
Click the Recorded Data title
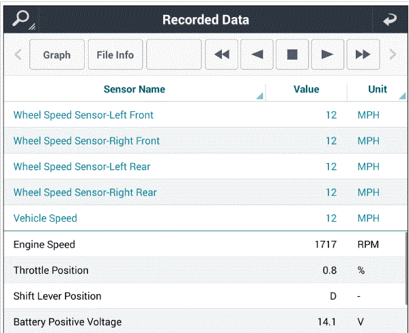(x=206, y=20)
